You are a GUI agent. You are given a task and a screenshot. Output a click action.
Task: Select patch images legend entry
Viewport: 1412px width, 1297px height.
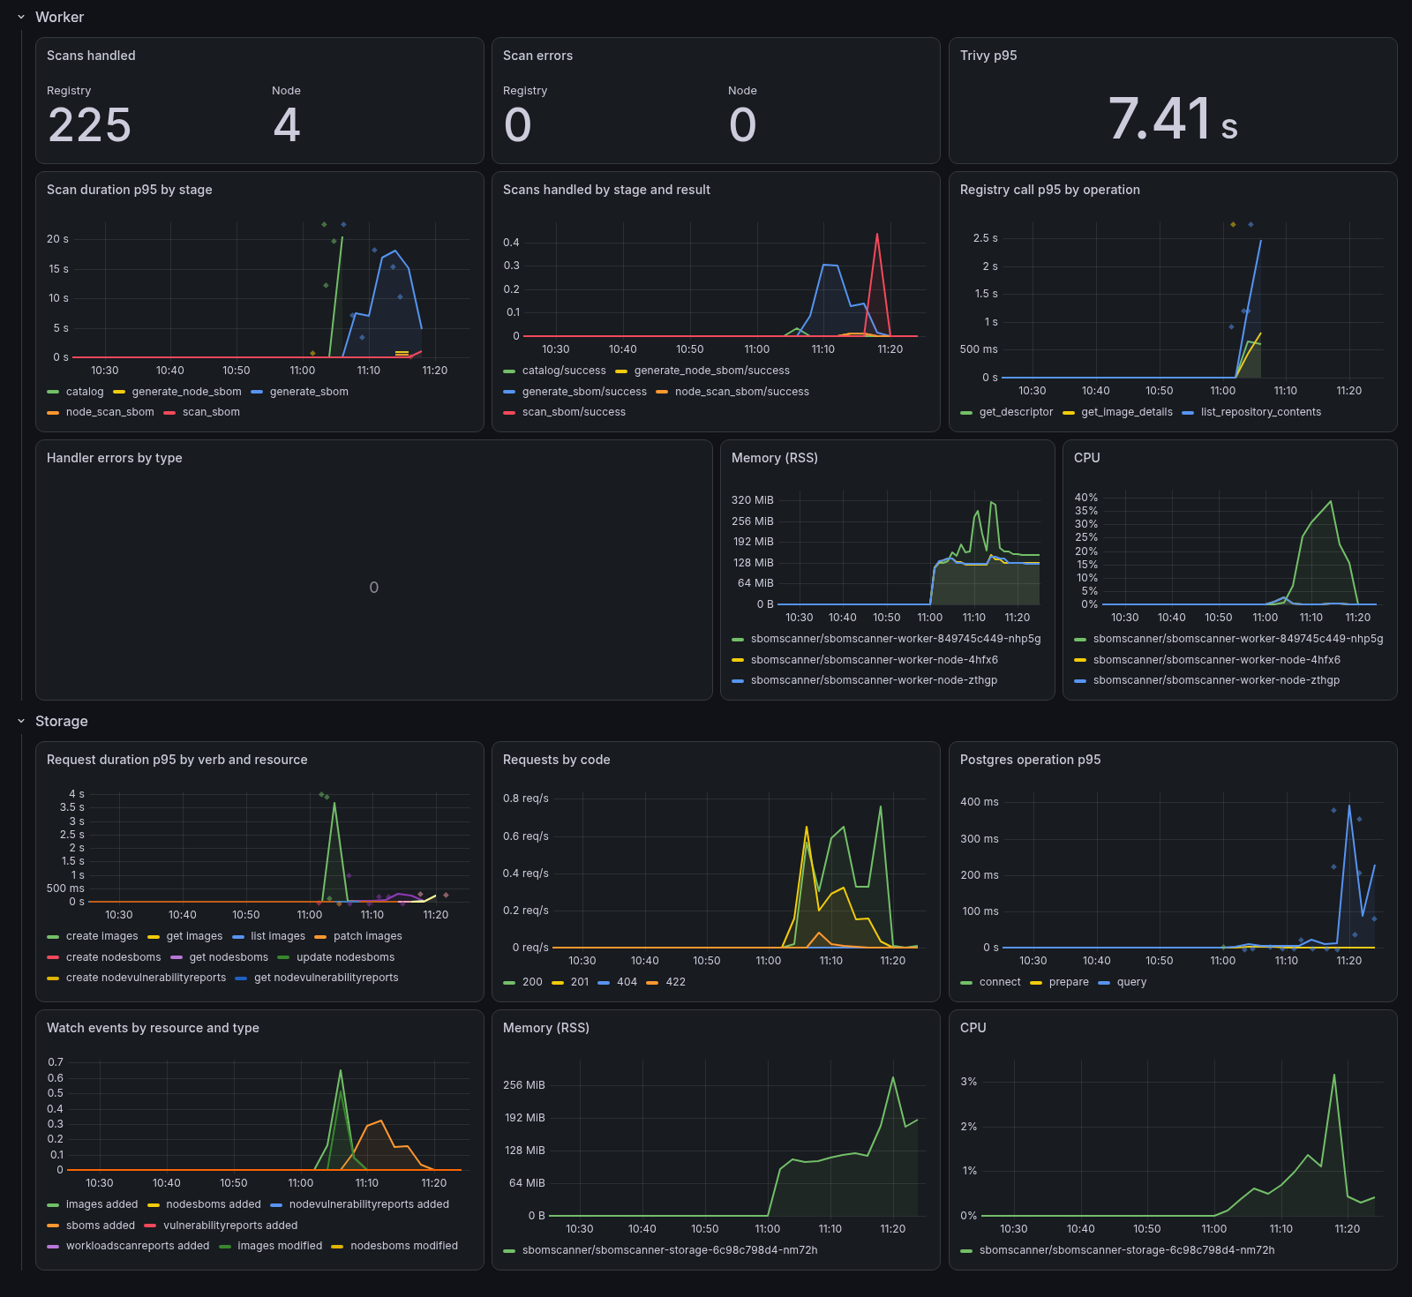point(368,936)
